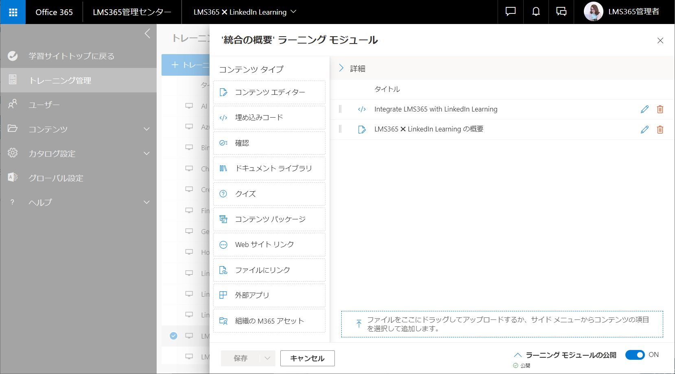
Task: Close the ラーニング モジュール panel
Action: point(660,40)
